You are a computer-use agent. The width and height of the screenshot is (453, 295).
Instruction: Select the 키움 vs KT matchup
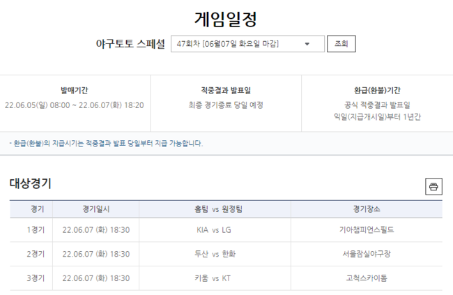[x=215, y=278]
